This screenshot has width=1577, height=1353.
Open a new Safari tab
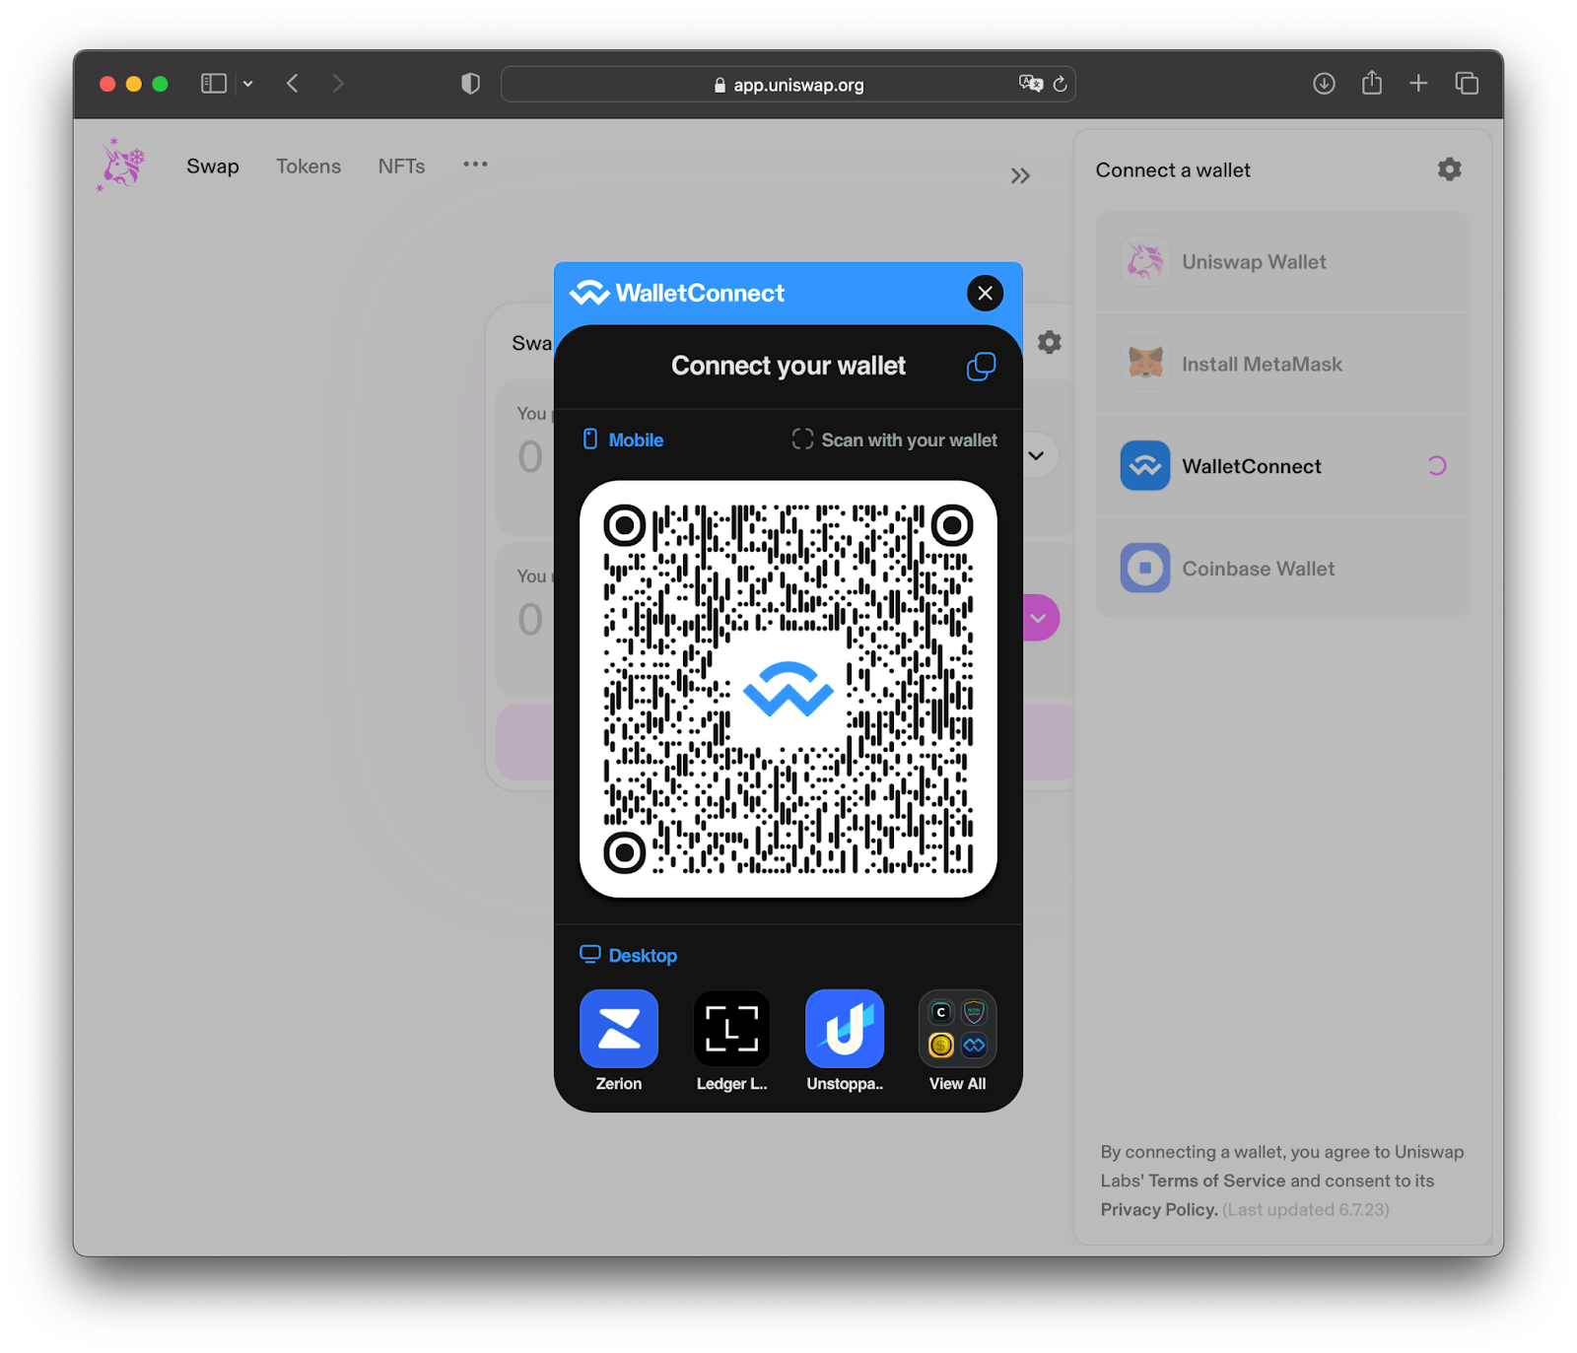click(x=1418, y=84)
